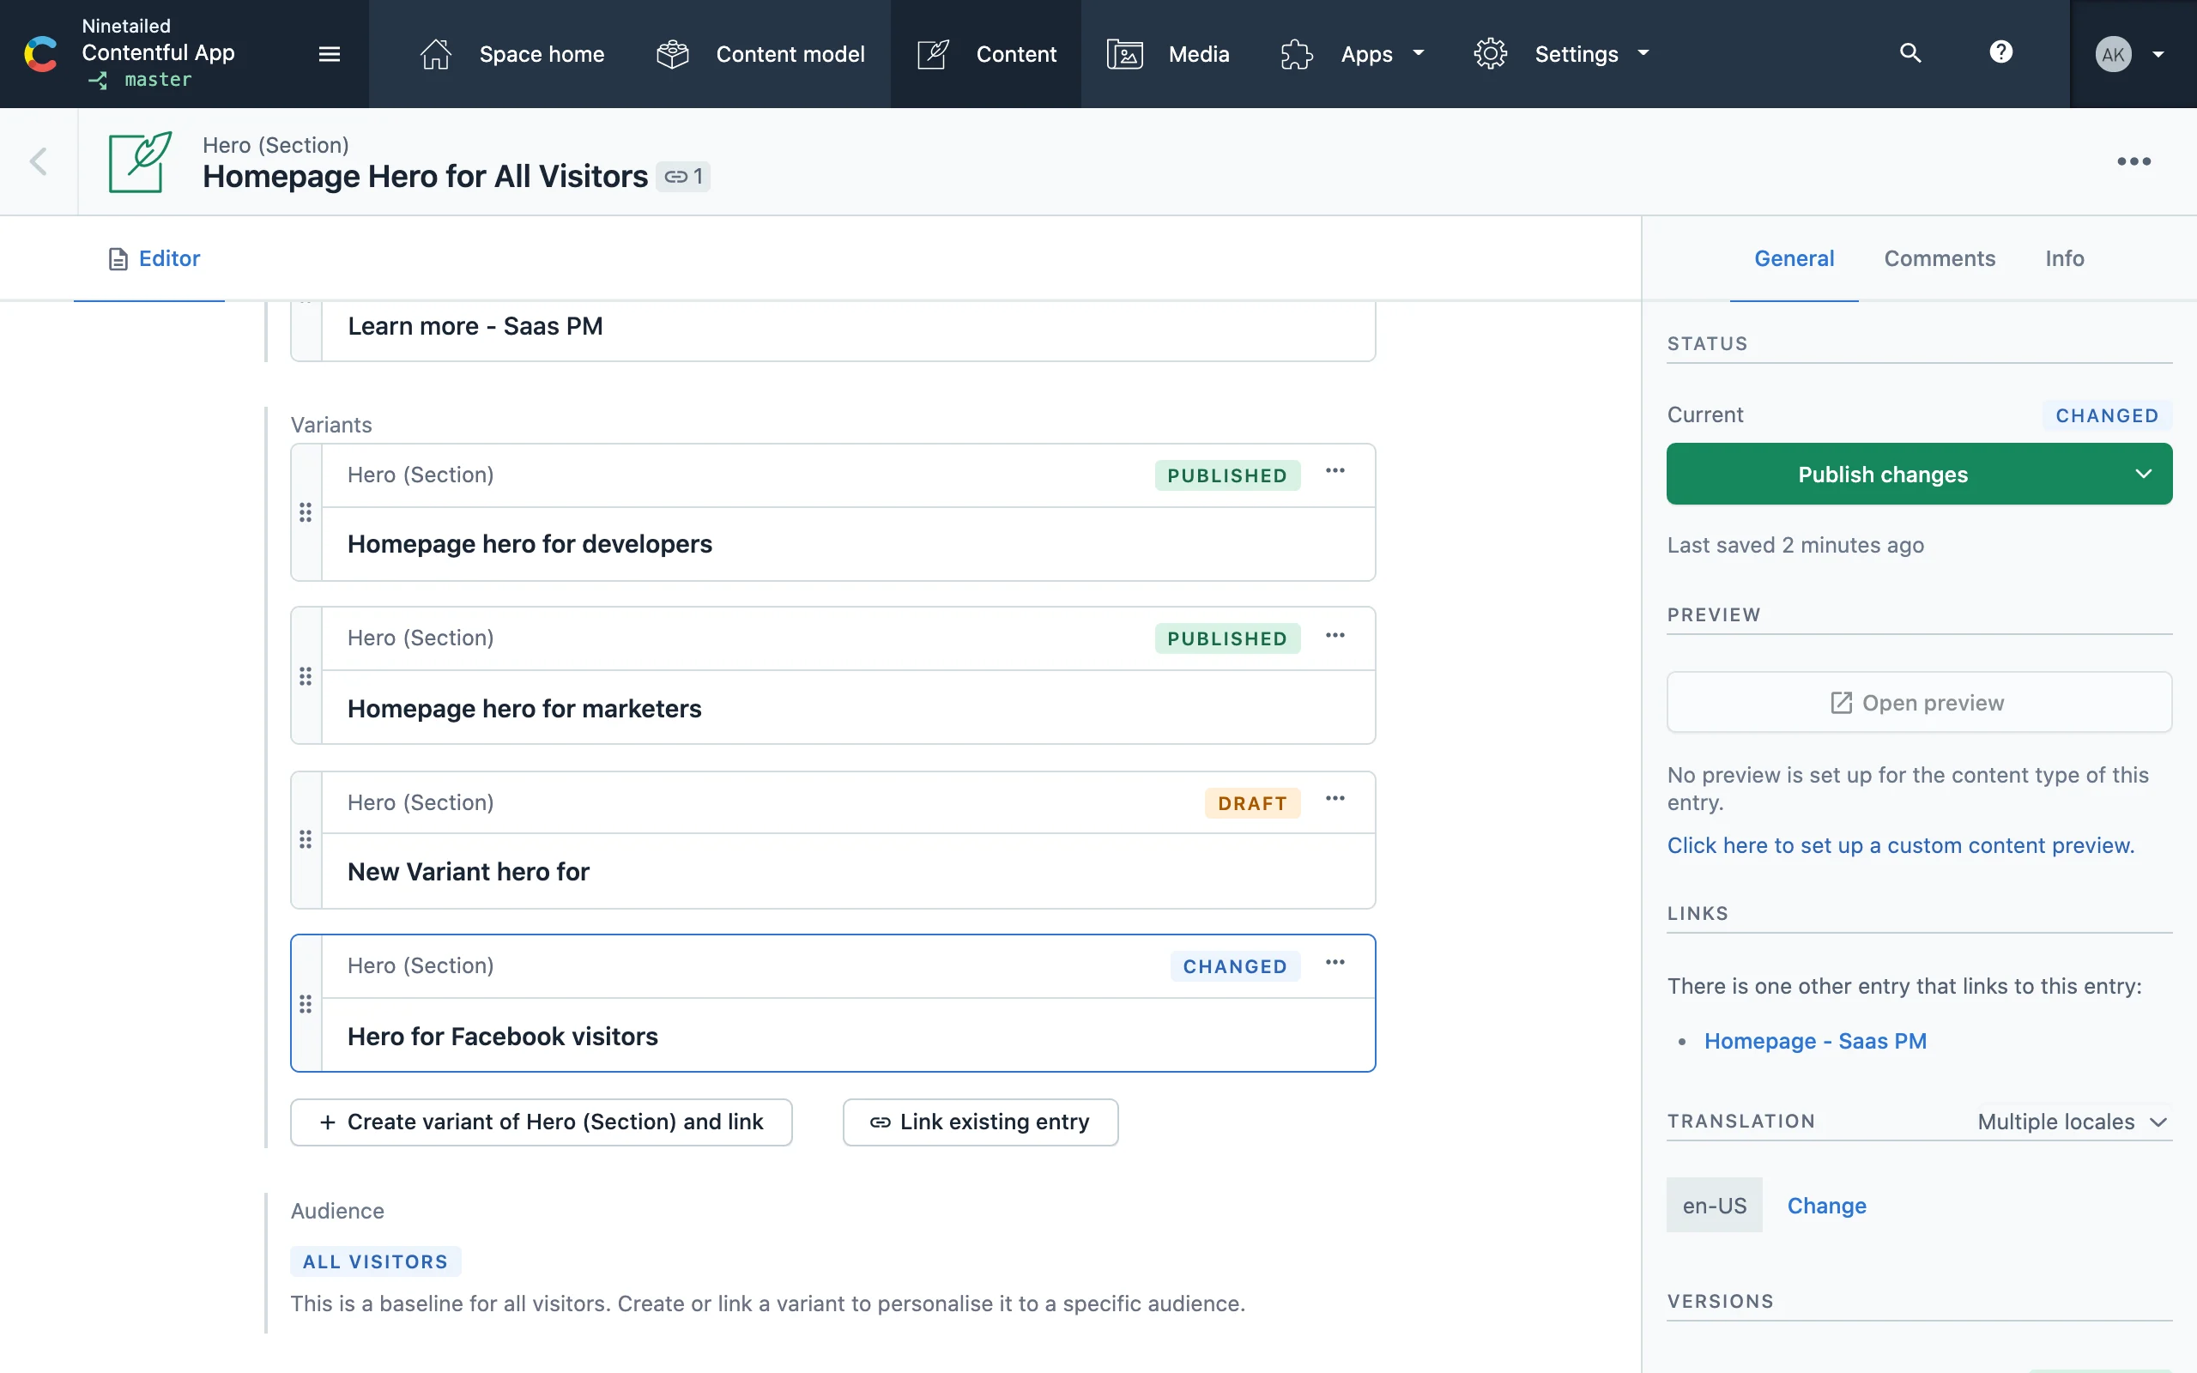Click the search magnifier icon

click(1910, 53)
